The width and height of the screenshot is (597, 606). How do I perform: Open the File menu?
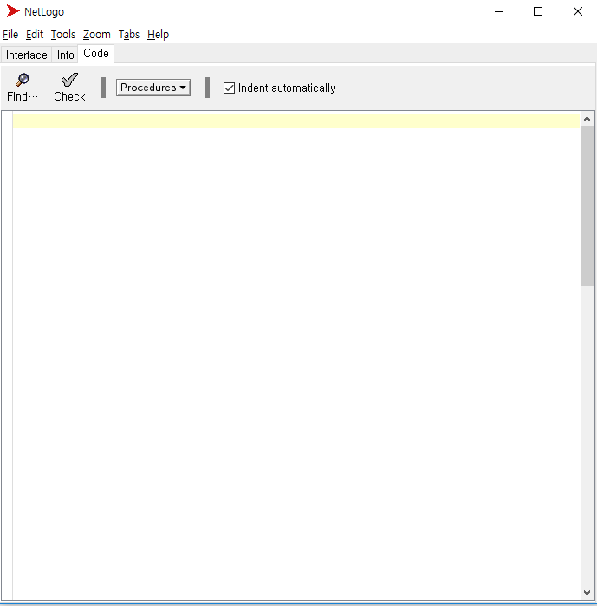10,35
